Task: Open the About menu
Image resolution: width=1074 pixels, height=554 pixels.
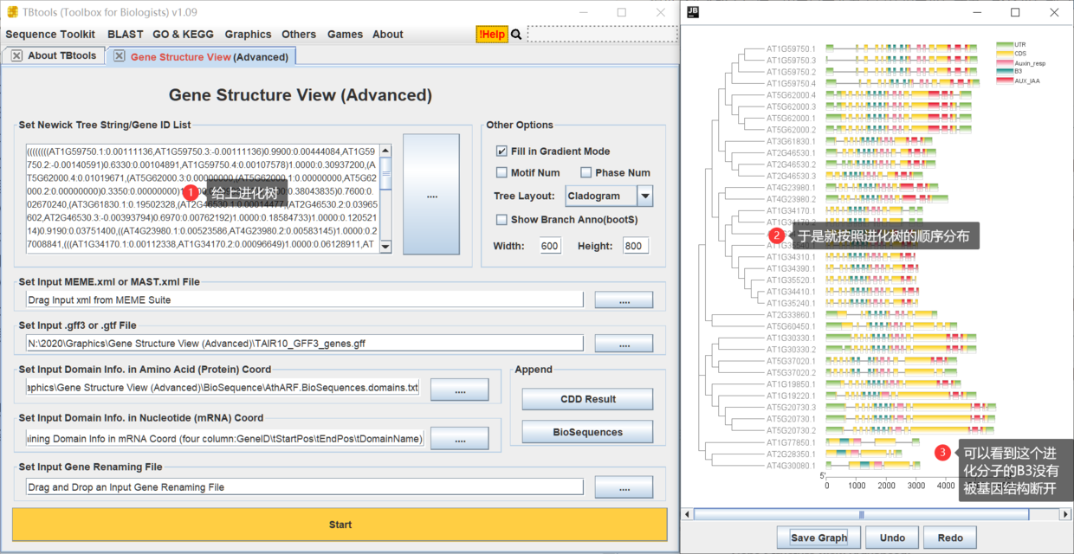Action: (388, 35)
